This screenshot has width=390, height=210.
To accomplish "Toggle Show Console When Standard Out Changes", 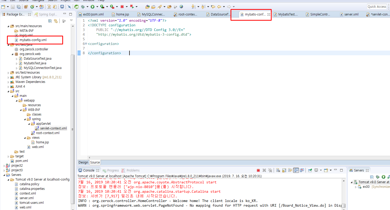I will pos(296,170).
